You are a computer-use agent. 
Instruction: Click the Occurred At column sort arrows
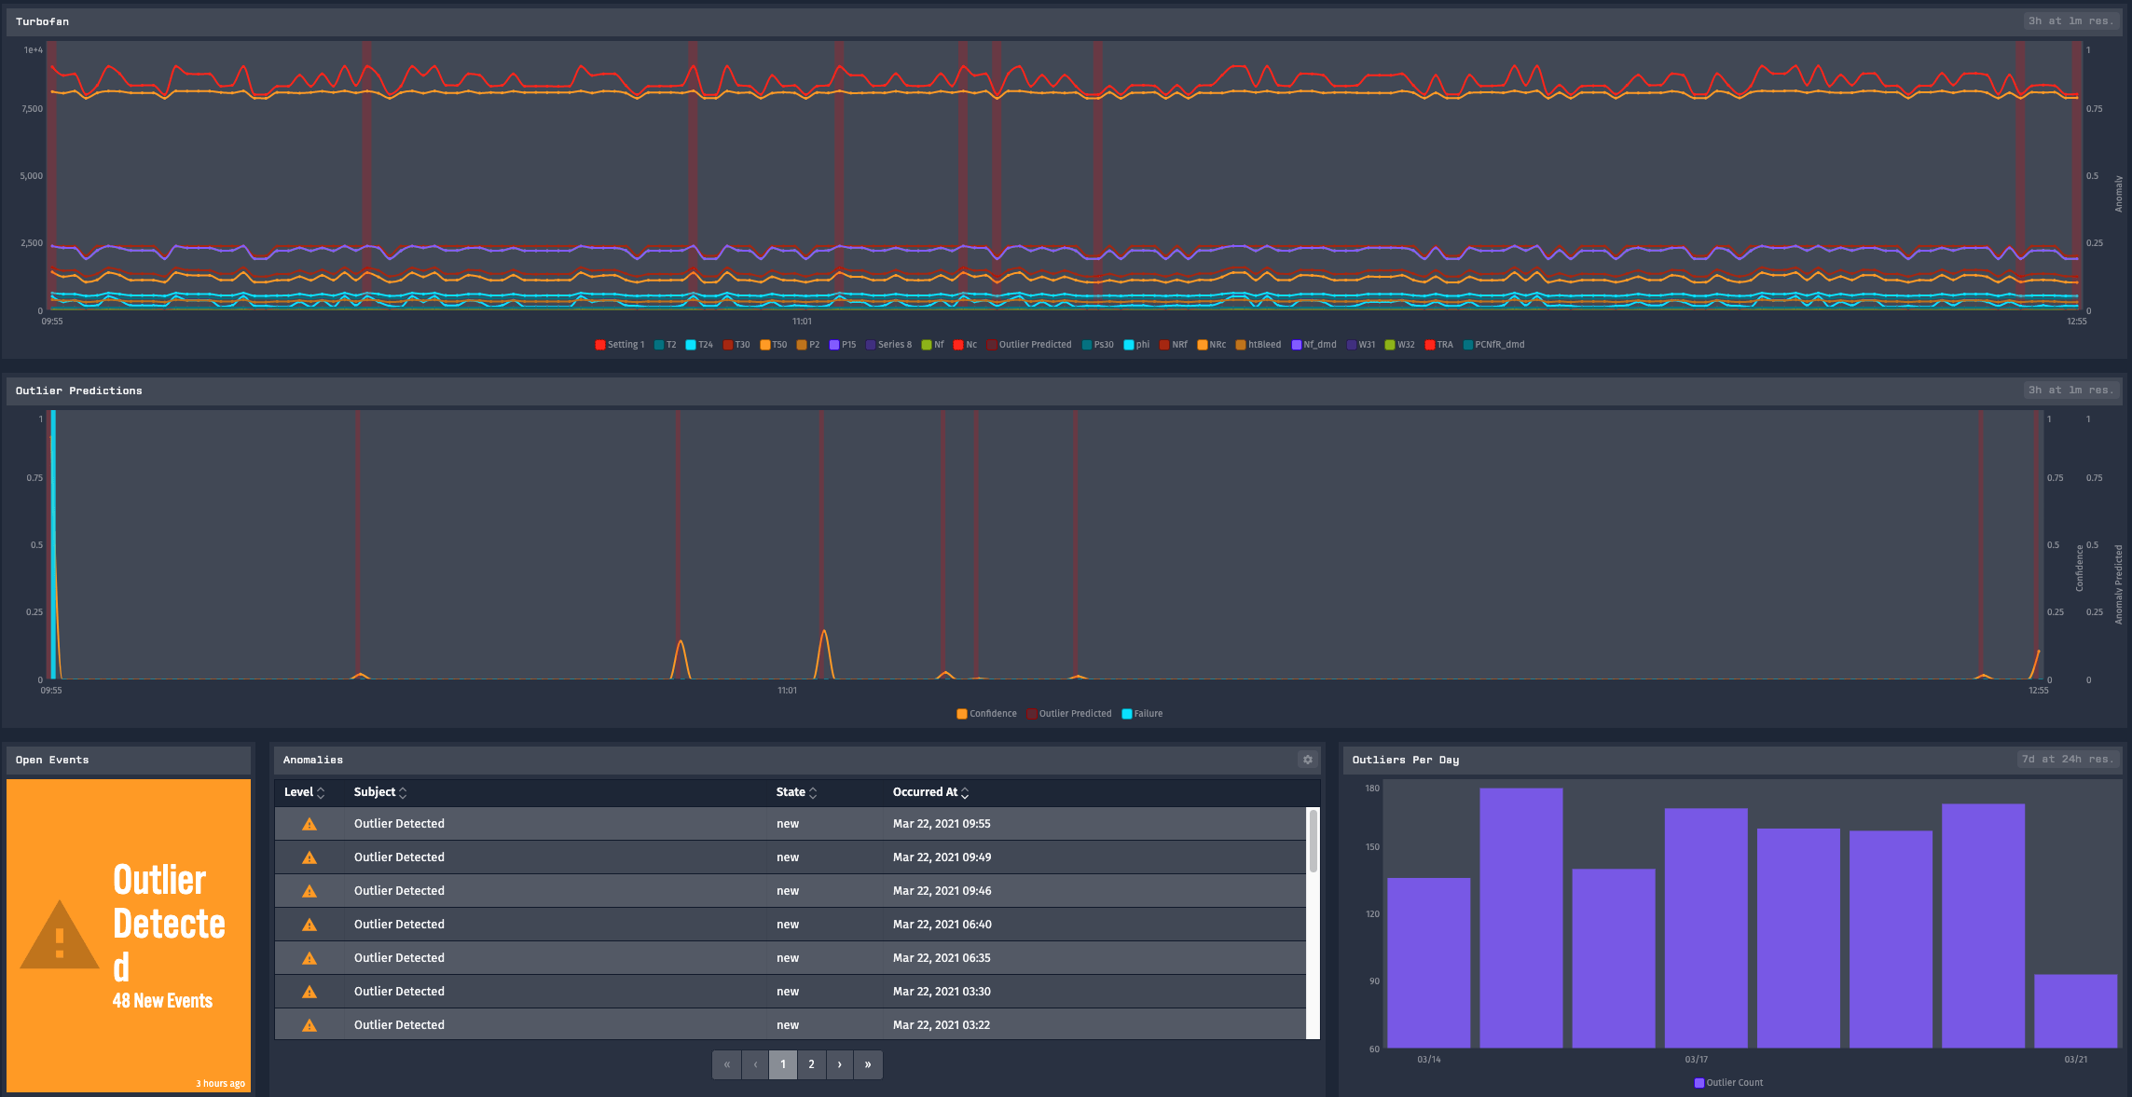pos(965,792)
